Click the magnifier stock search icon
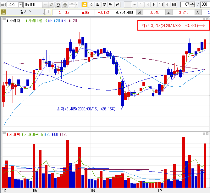 (51, 5)
